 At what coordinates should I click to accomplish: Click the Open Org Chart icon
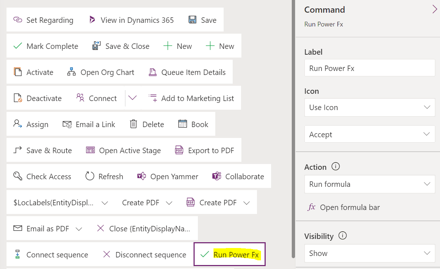point(72,72)
